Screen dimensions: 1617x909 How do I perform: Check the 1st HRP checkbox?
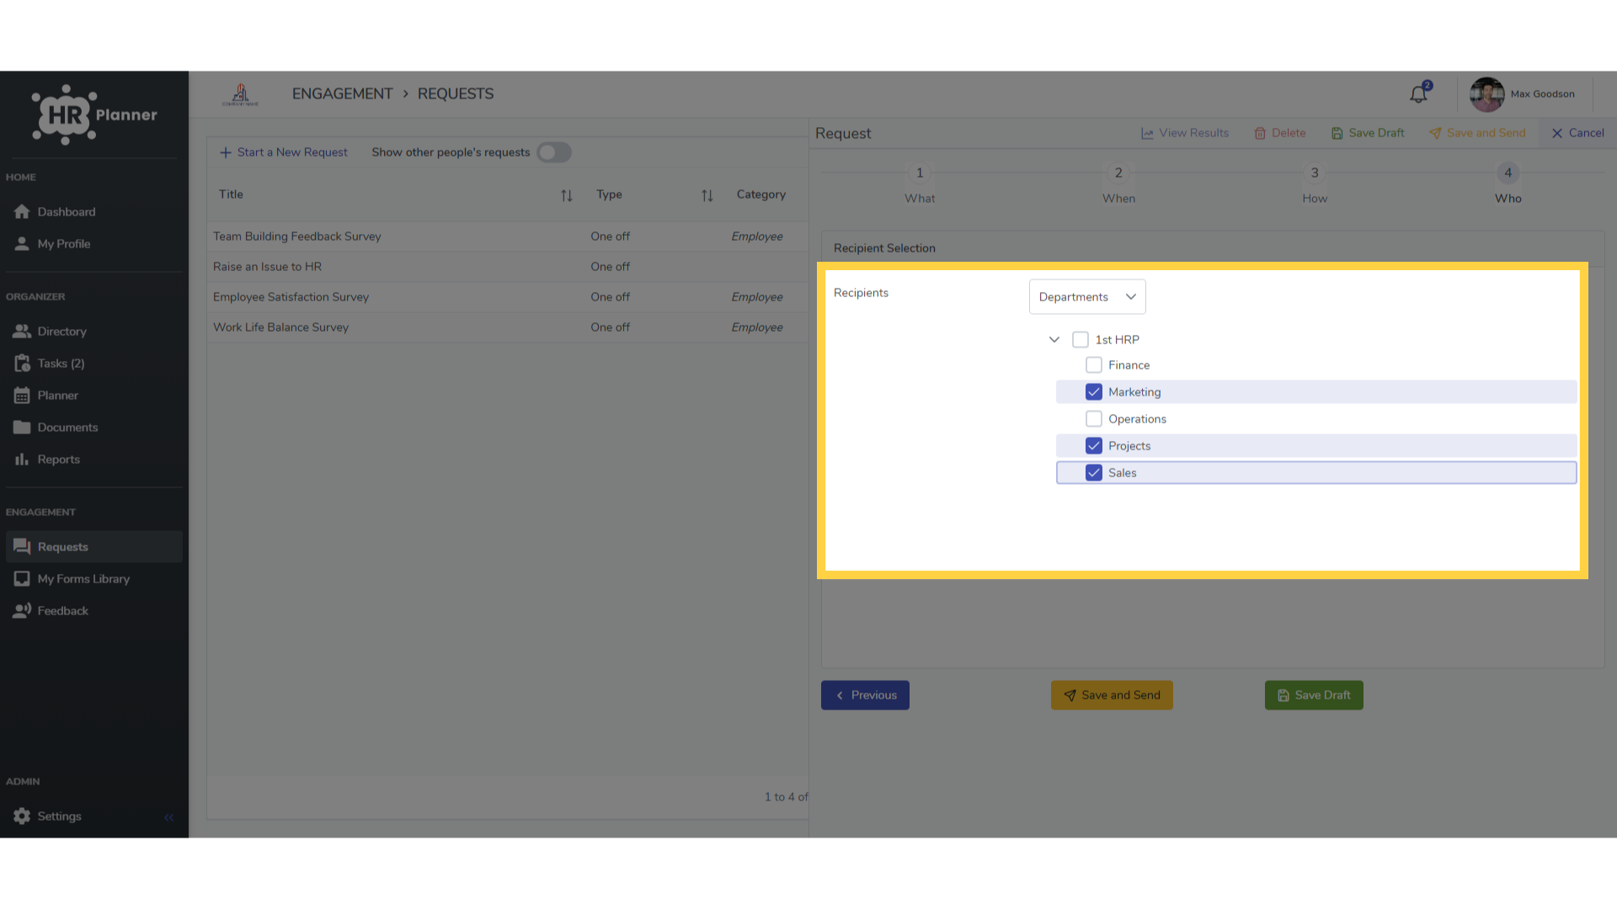pyautogui.click(x=1081, y=340)
